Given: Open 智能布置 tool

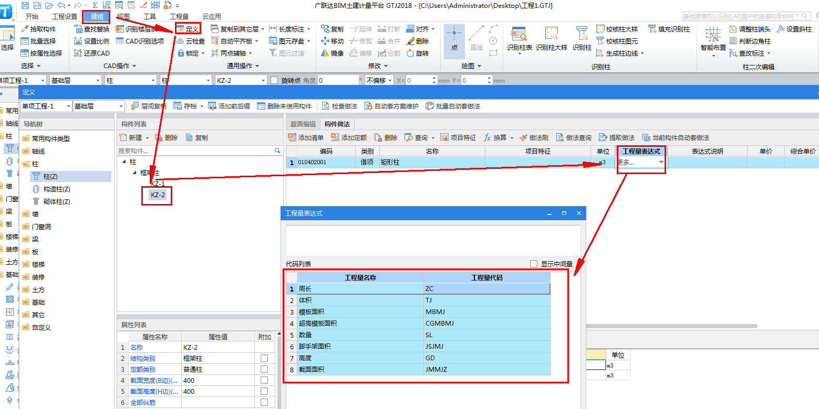Looking at the screenshot, I should click(713, 42).
